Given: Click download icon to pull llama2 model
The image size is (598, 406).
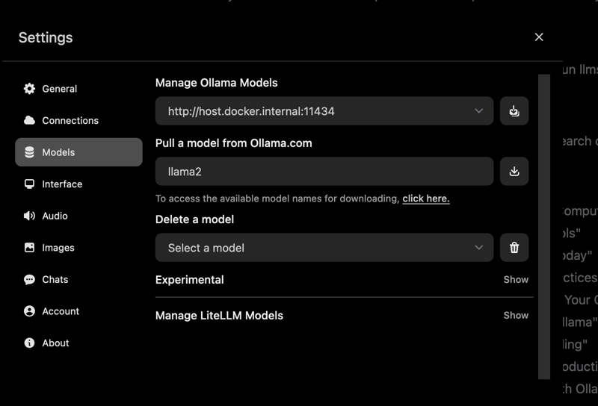Looking at the screenshot, I should click(514, 172).
